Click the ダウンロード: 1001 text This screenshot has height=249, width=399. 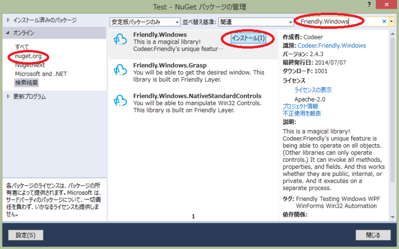[x=305, y=71]
